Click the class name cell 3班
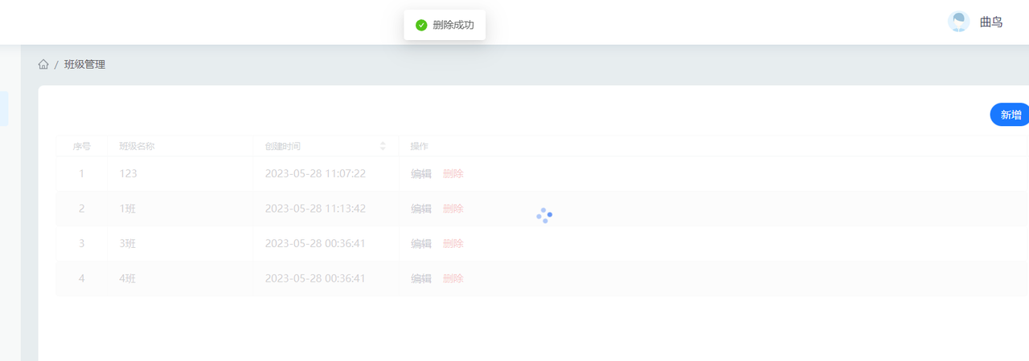Image resolution: width=1029 pixels, height=361 pixels. (x=180, y=243)
